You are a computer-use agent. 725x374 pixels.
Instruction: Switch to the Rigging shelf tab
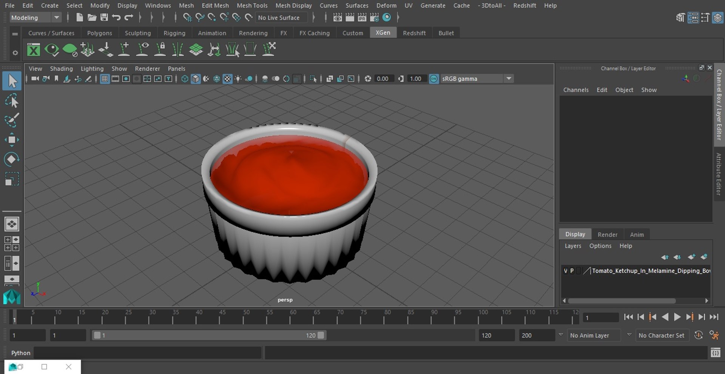[174, 33]
